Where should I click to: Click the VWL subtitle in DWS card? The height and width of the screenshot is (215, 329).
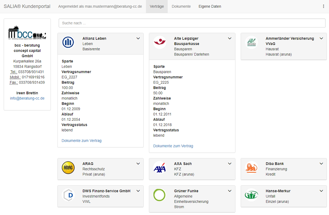tap(87, 201)
